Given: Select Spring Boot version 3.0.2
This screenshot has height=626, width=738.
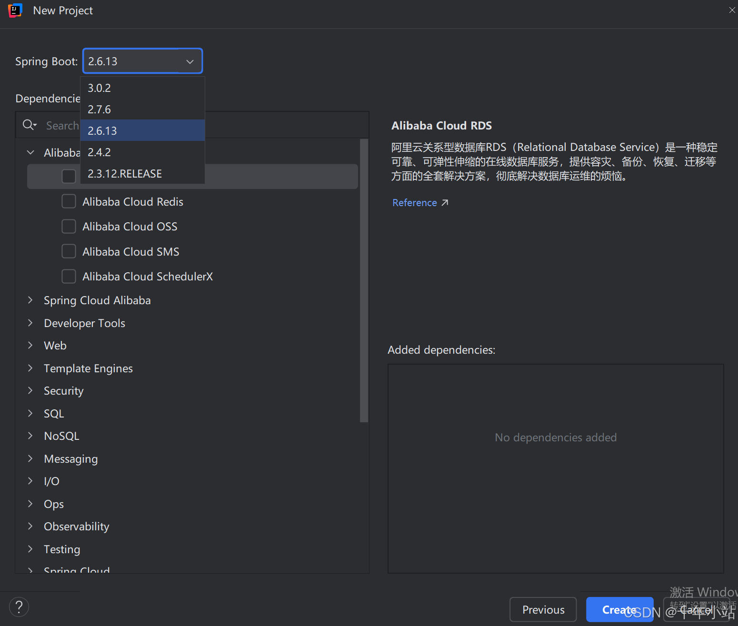Looking at the screenshot, I should pyautogui.click(x=143, y=88).
